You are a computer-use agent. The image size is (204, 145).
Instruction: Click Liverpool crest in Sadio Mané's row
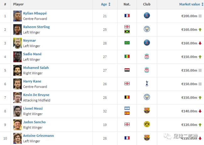147,56
